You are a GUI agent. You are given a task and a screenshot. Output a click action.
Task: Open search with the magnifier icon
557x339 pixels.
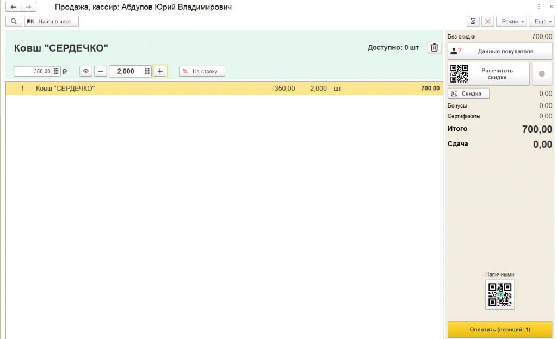point(14,22)
